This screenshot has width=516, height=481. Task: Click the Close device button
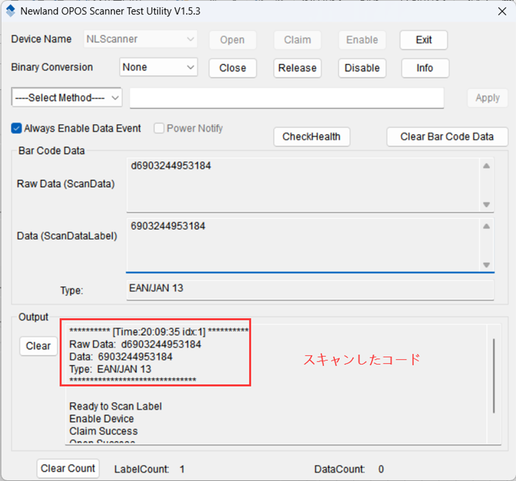[232, 68]
